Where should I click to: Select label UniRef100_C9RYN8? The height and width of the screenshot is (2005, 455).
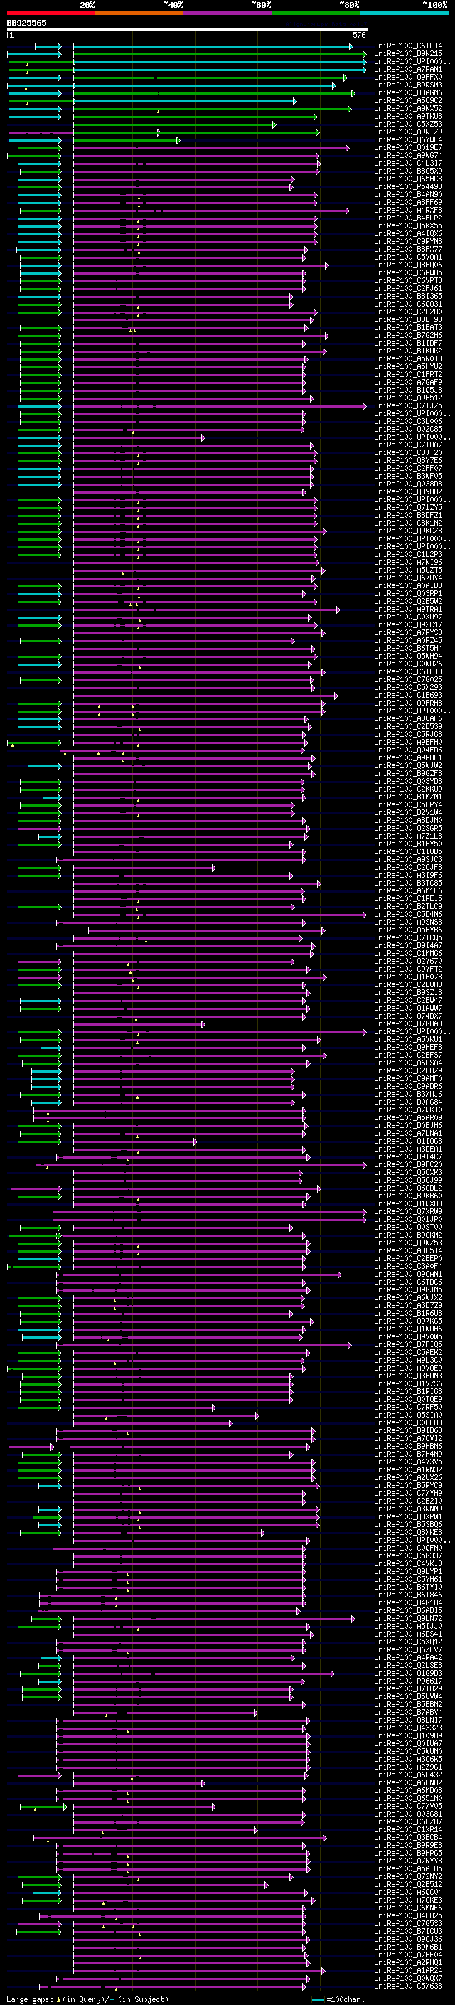pos(408,241)
